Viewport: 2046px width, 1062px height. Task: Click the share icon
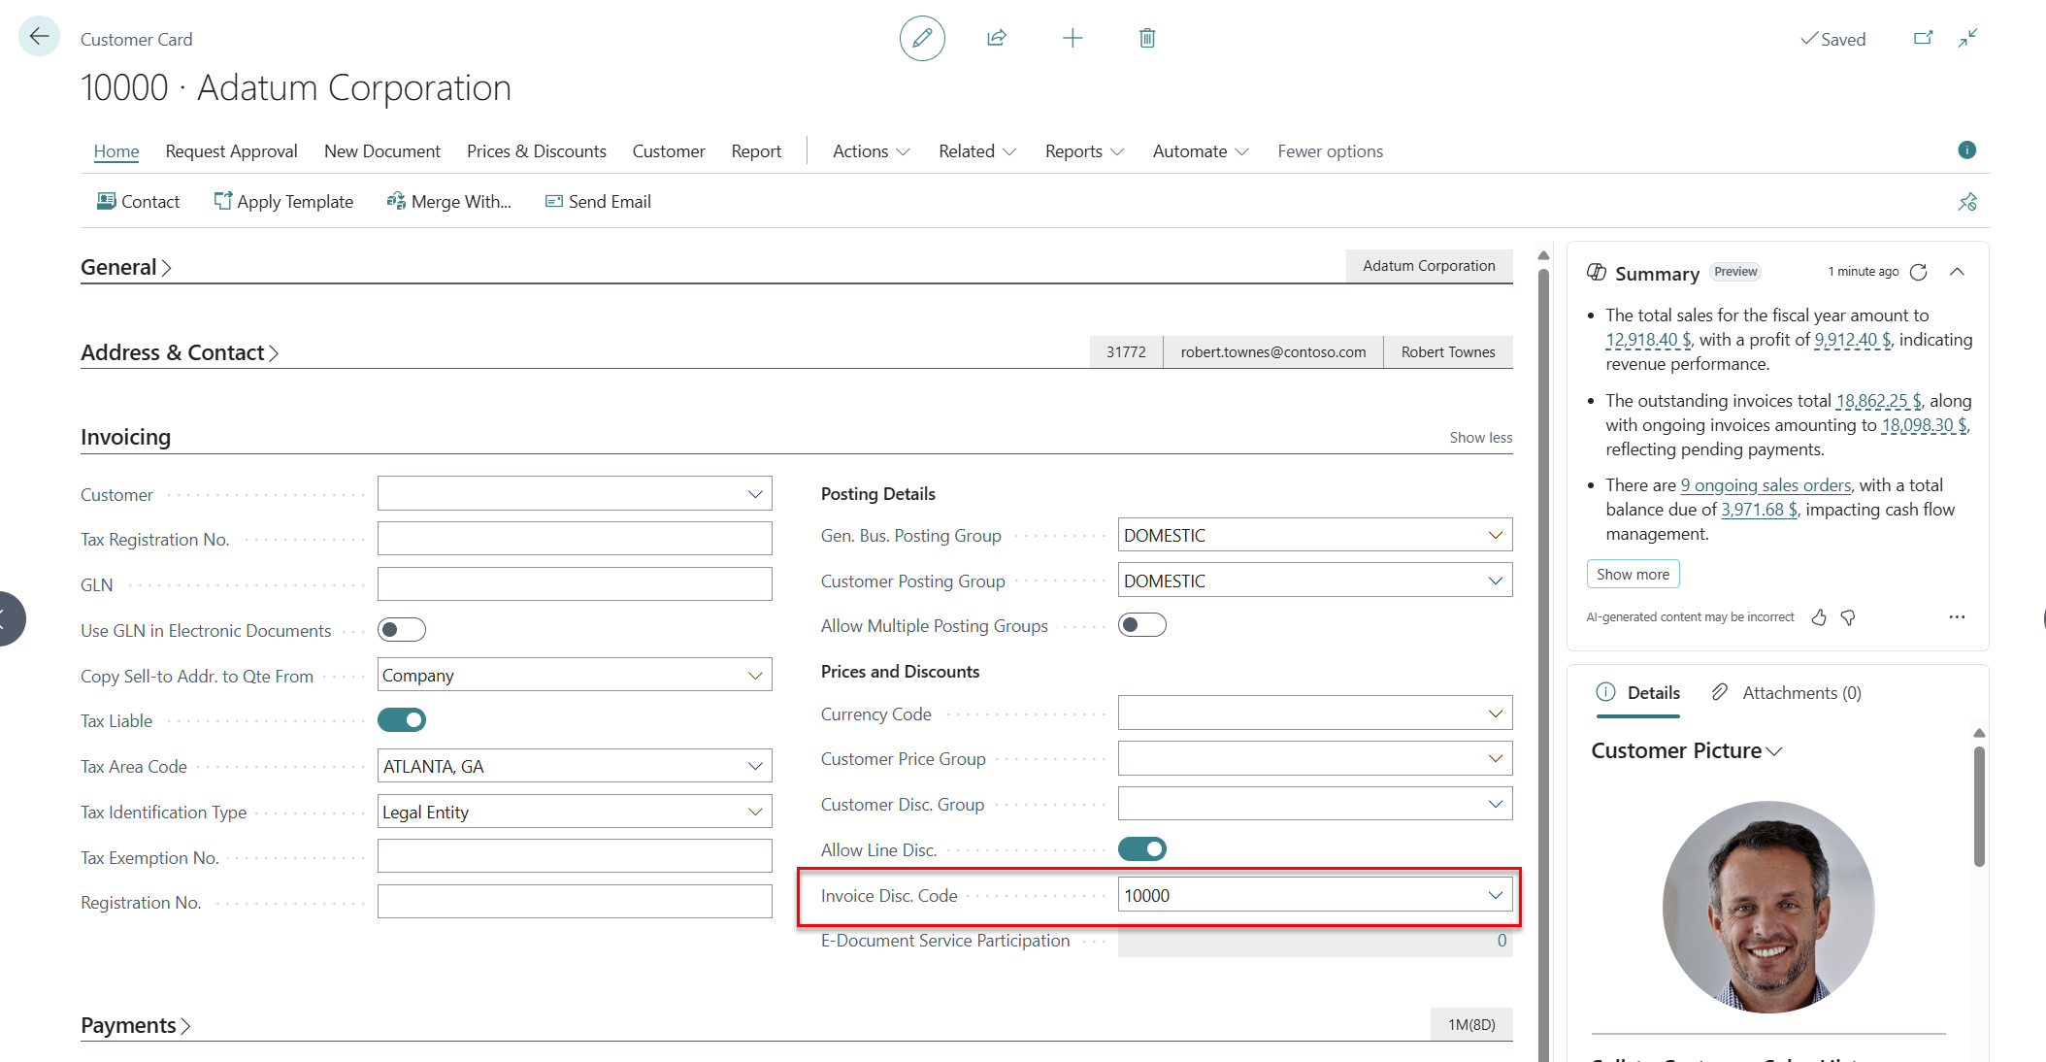click(997, 38)
